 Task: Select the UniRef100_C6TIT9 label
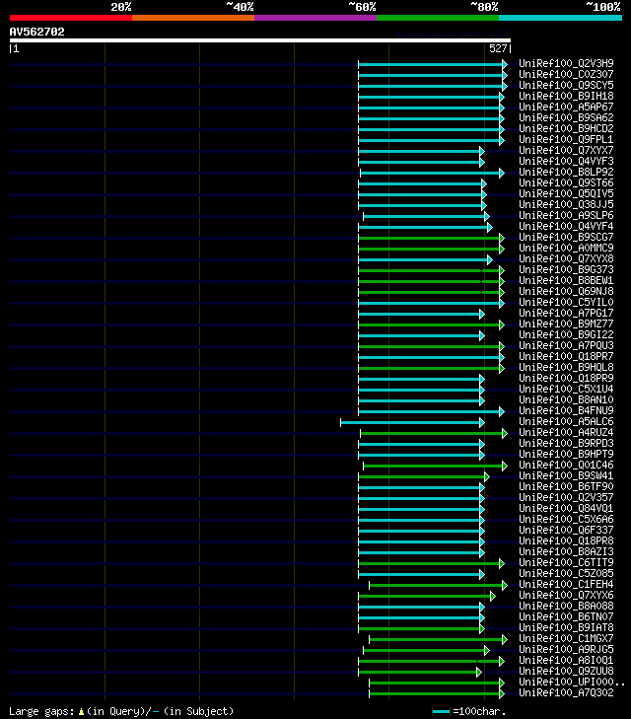[566, 562]
